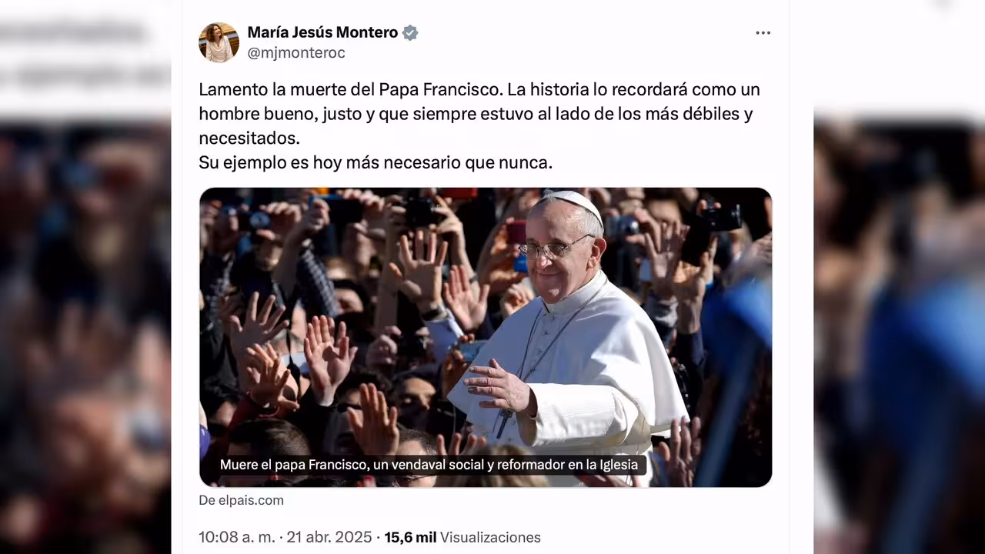Open María Jesús Montero's profile avatar
Viewport: 985px width, 554px height.
pyautogui.click(x=219, y=42)
